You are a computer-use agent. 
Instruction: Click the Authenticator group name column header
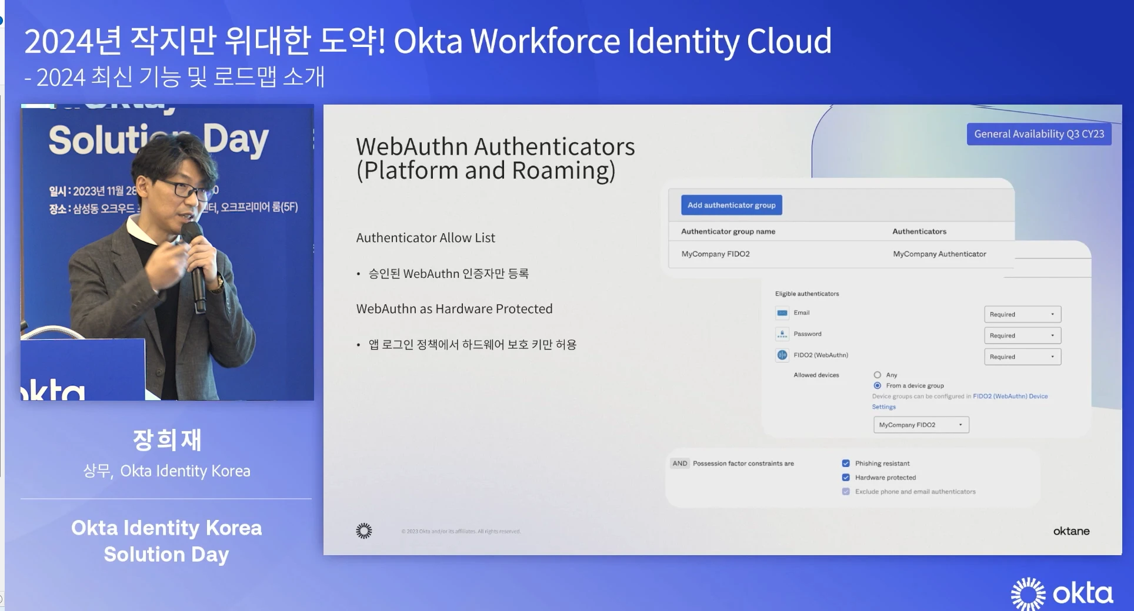pyautogui.click(x=728, y=231)
